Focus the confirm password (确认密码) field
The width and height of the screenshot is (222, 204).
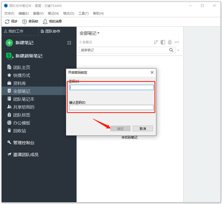pos(111,107)
